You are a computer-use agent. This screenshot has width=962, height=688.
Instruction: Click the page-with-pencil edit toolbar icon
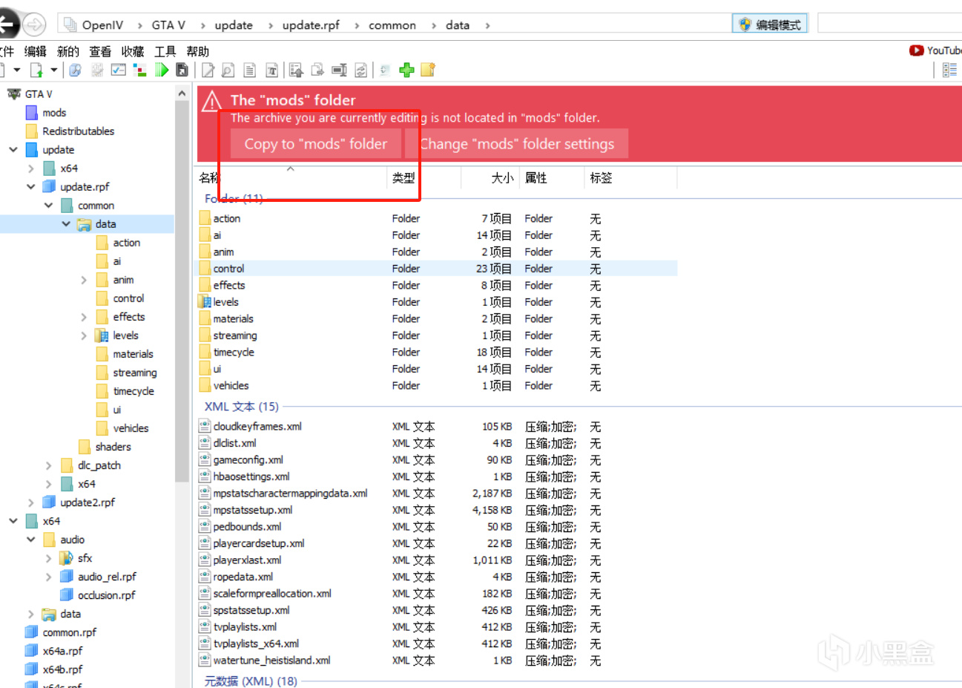208,70
